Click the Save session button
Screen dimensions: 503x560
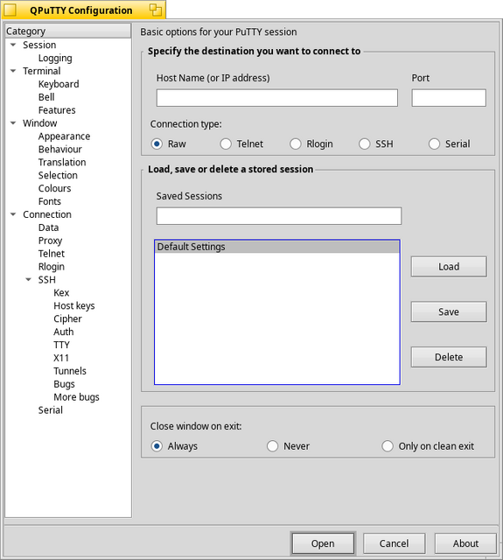[x=449, y=311]
